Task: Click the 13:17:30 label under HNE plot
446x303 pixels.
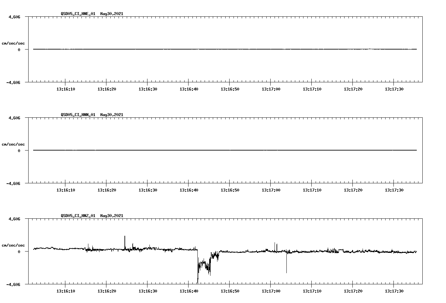Action: [x=394, y=89]
